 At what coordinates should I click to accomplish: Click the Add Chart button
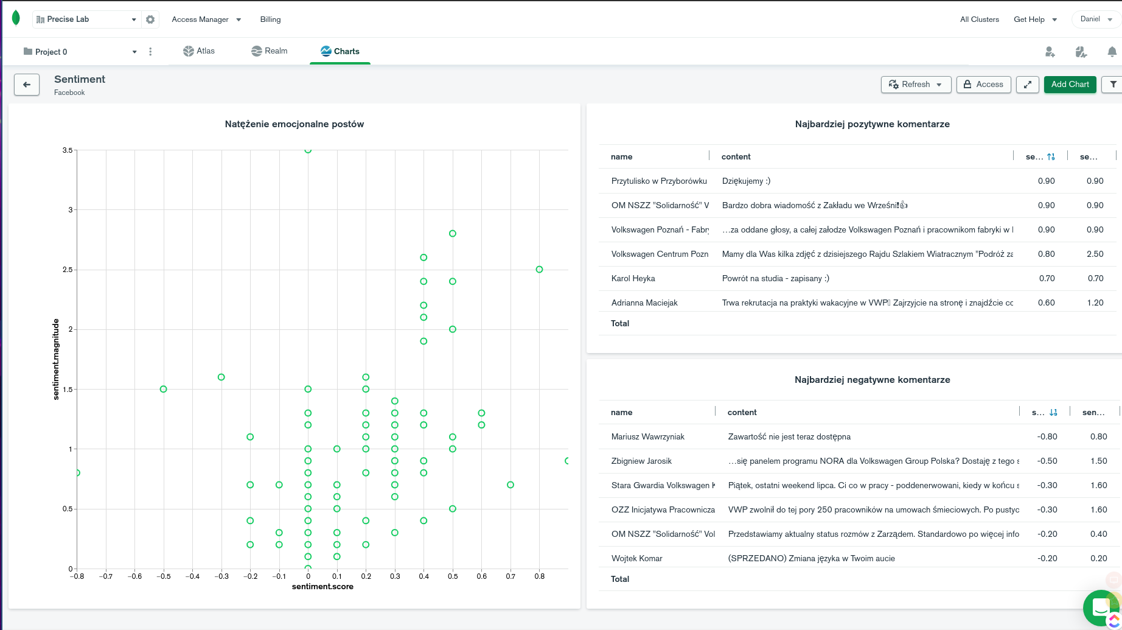pyautogui.click(x=1070, y=85)
